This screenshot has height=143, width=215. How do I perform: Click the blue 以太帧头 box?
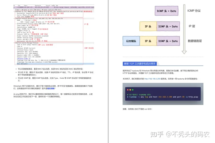[131, 41]
